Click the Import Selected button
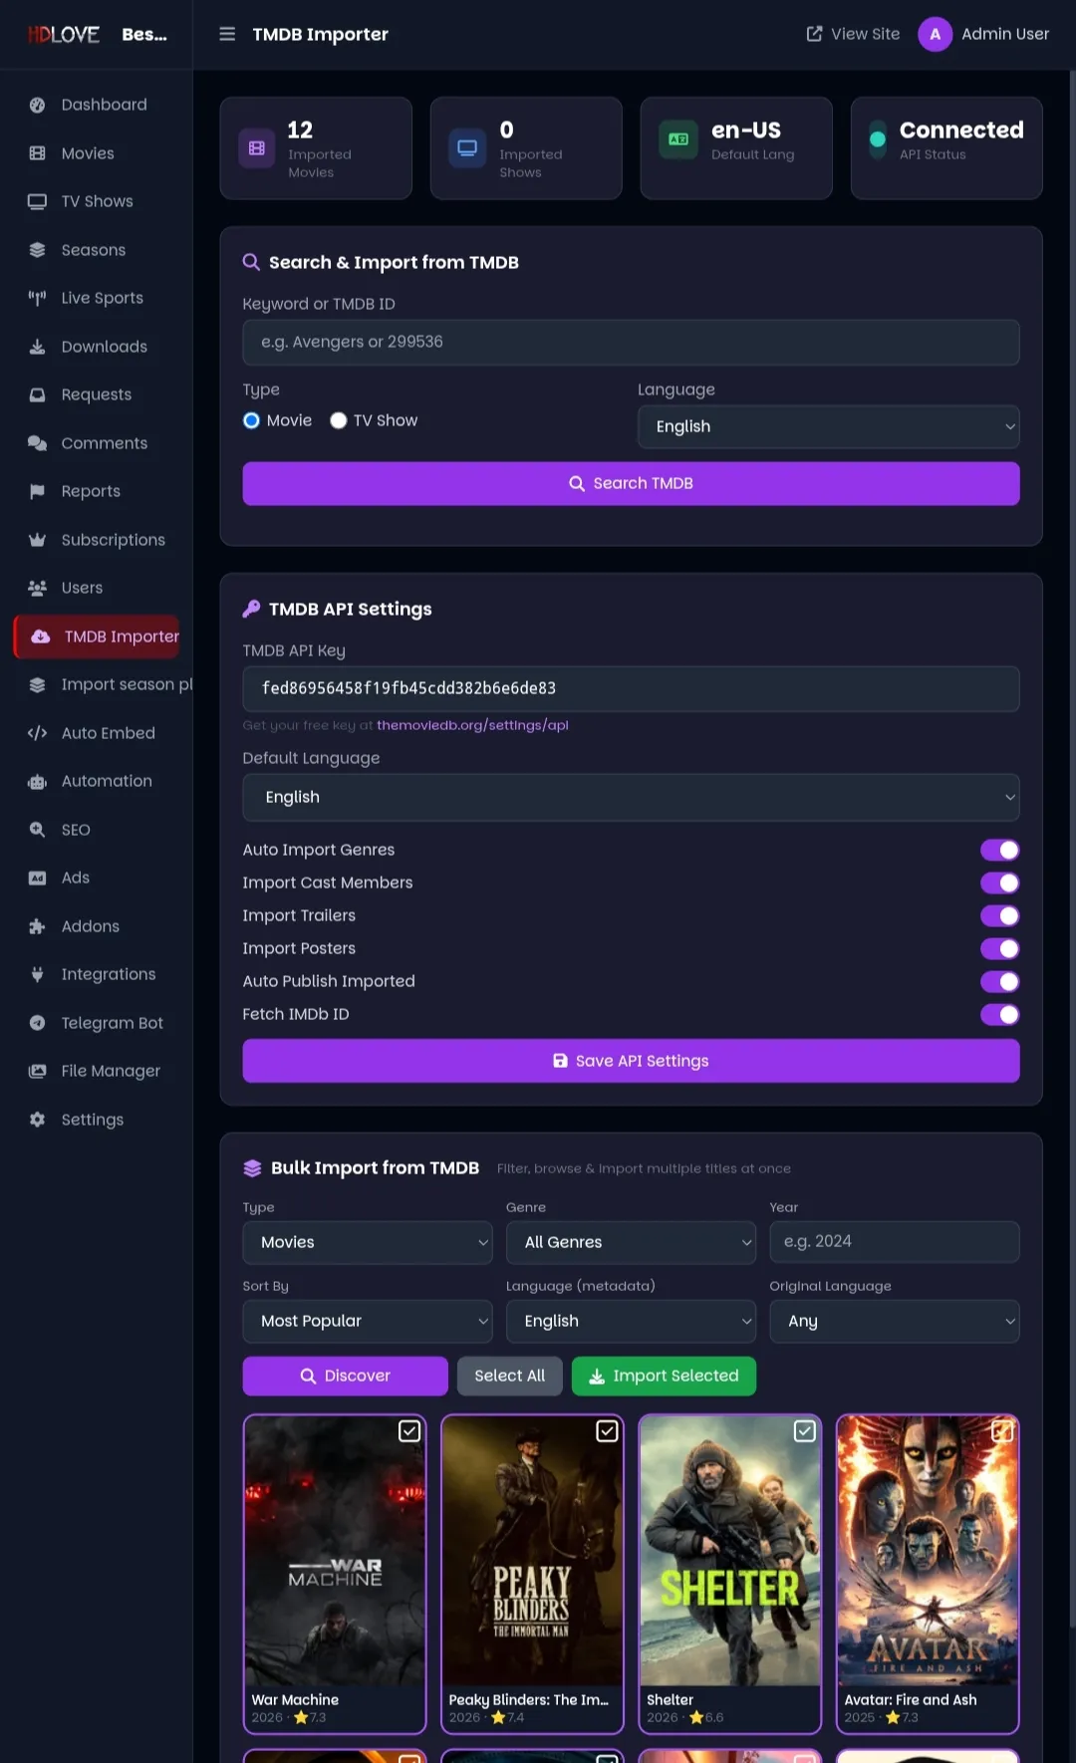The height and width of the screenshot is (1763, 1076). (664, 1376)
